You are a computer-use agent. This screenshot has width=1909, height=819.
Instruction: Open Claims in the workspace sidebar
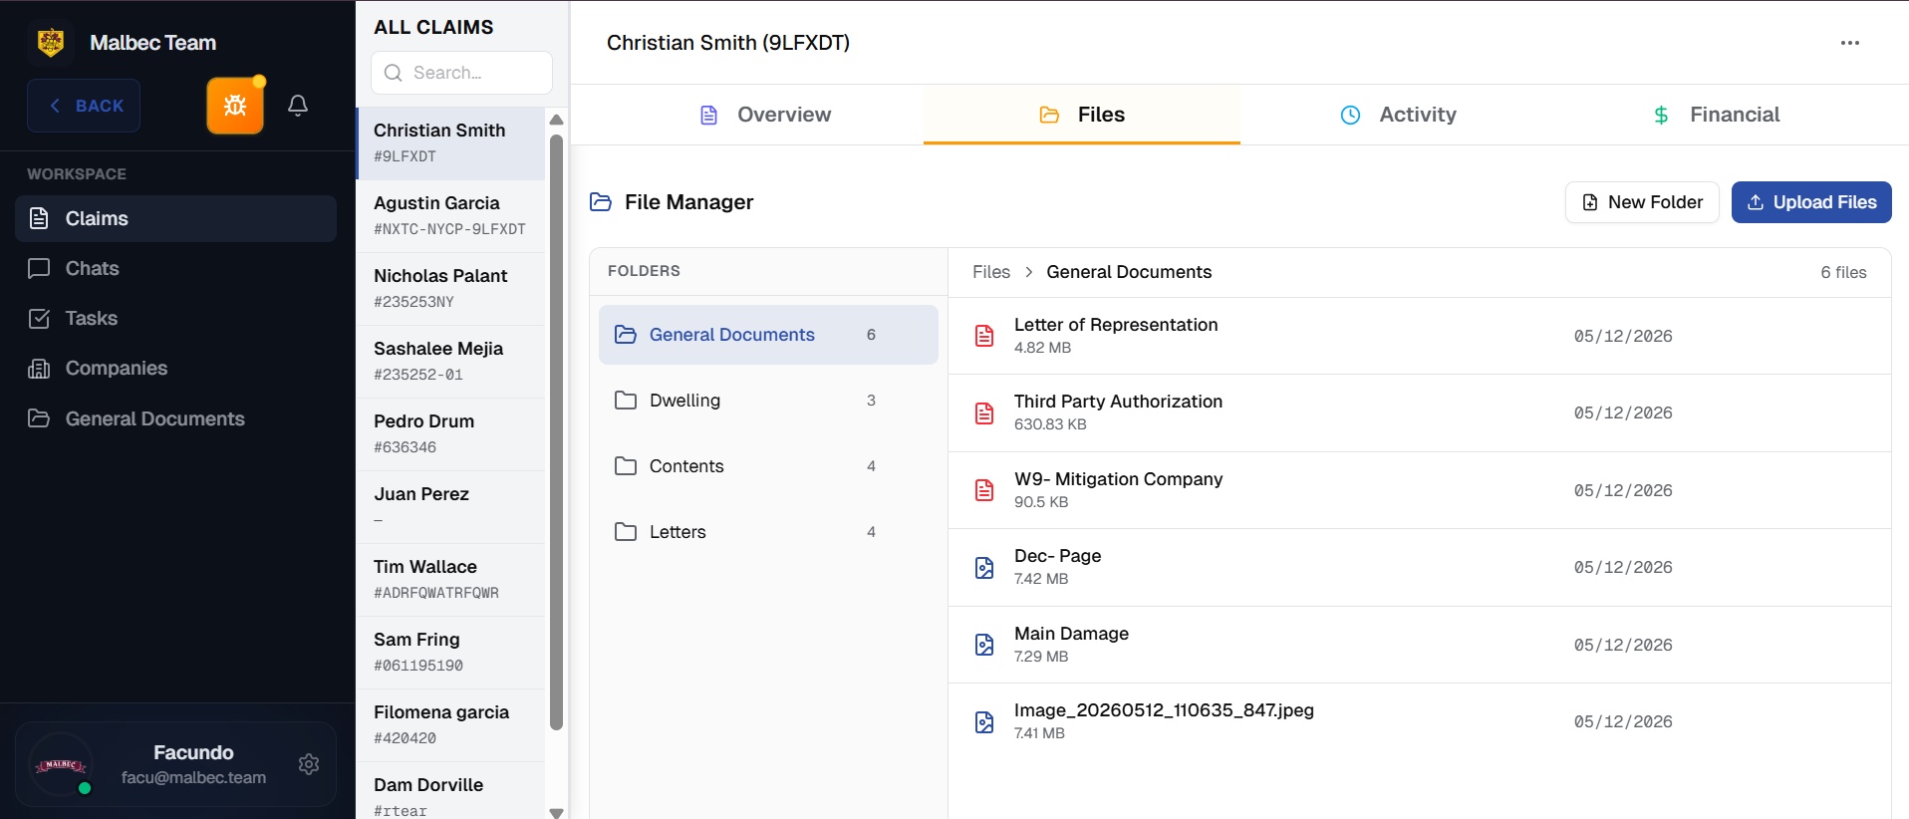[175, 218]
